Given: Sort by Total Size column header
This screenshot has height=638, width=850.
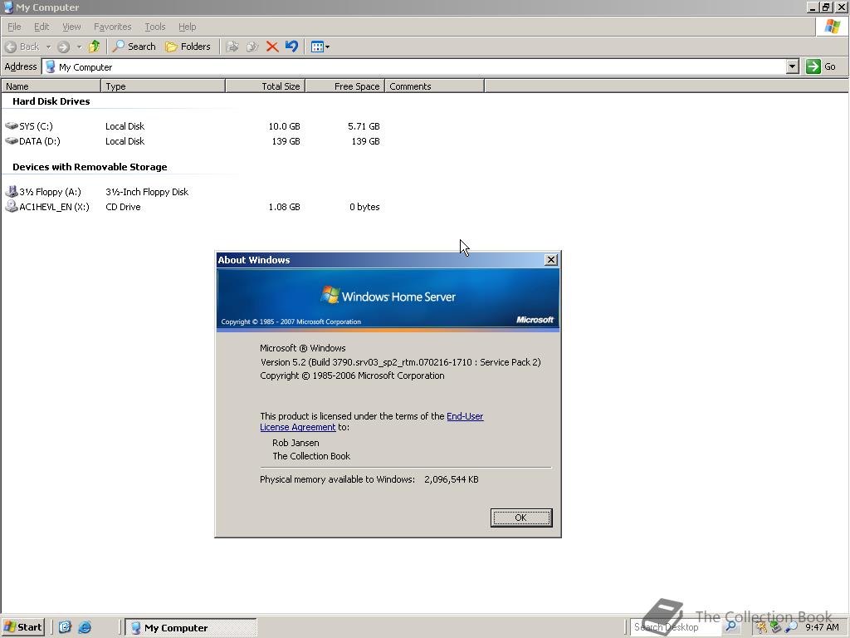Looking at the screenshot, I should point(266,86).
